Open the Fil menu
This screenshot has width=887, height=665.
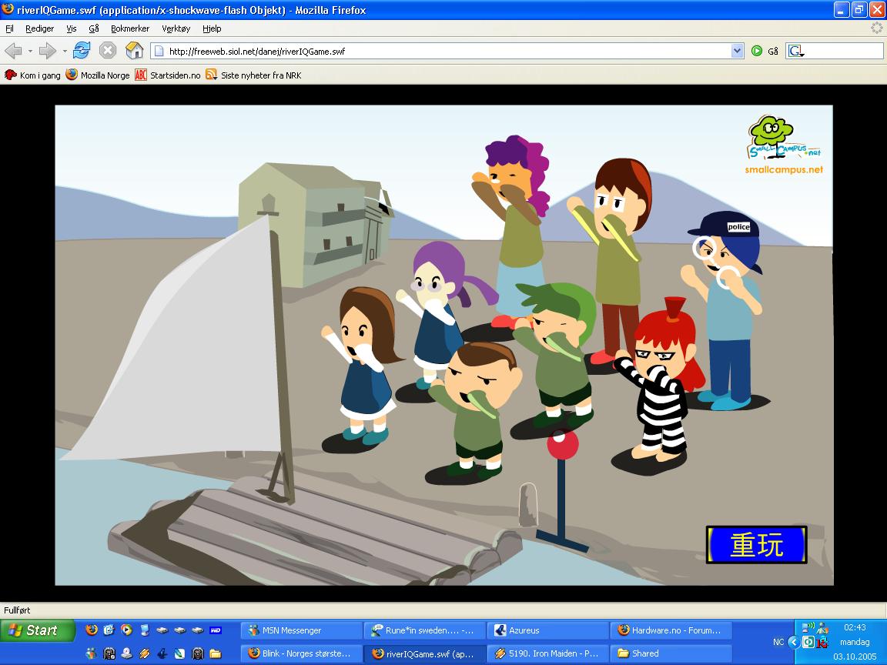coord(9,28)
